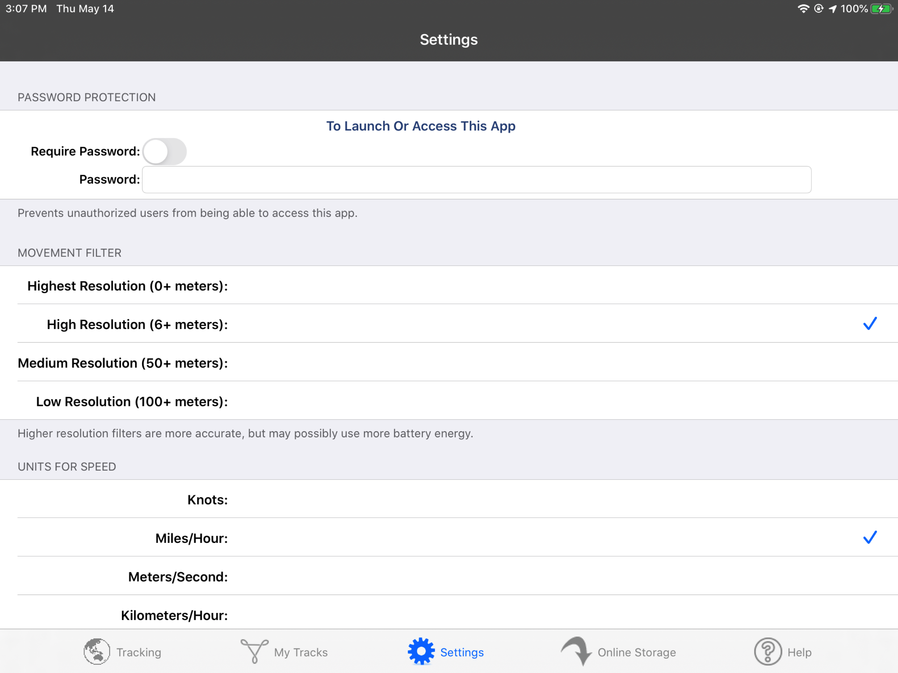Open Online Storage arrow icon

pos(577,651)
